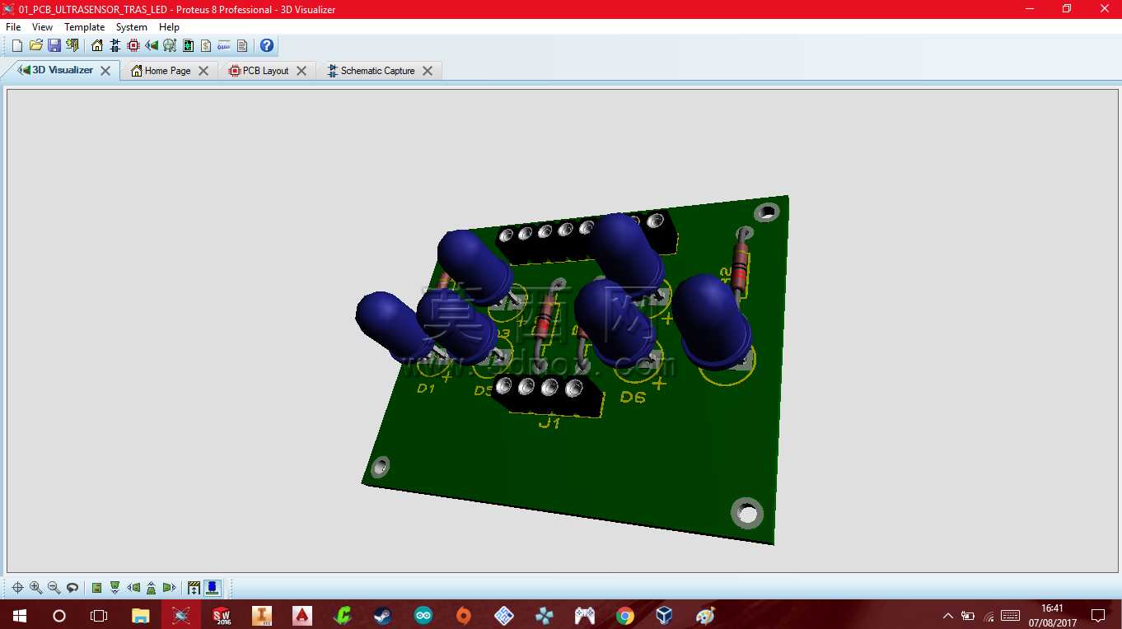Screen dimensions: 1122x629
Task: Click the J1 connector on the 3D board
Action: point(549,397)
